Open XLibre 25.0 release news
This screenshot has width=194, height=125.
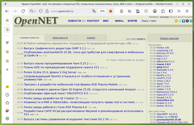click(50, 72)
